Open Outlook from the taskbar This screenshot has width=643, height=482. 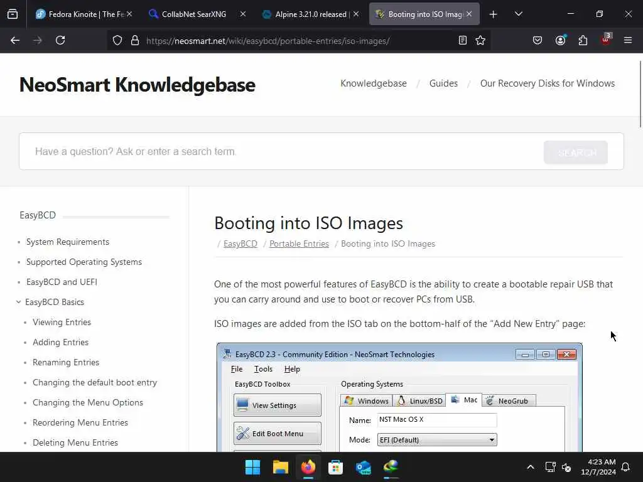364,467
